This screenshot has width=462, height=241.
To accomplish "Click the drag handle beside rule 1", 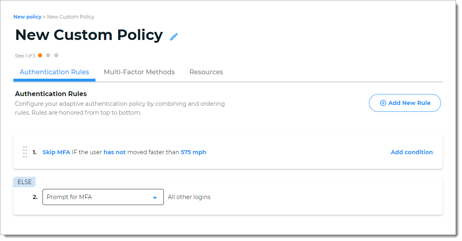I will click(x=25, y=152).
